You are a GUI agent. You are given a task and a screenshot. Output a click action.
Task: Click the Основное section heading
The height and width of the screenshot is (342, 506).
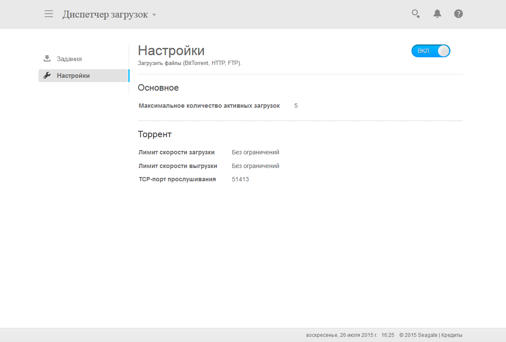click(158, 88)
